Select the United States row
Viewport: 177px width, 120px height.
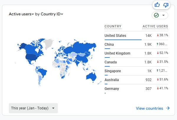coord(115,36)
